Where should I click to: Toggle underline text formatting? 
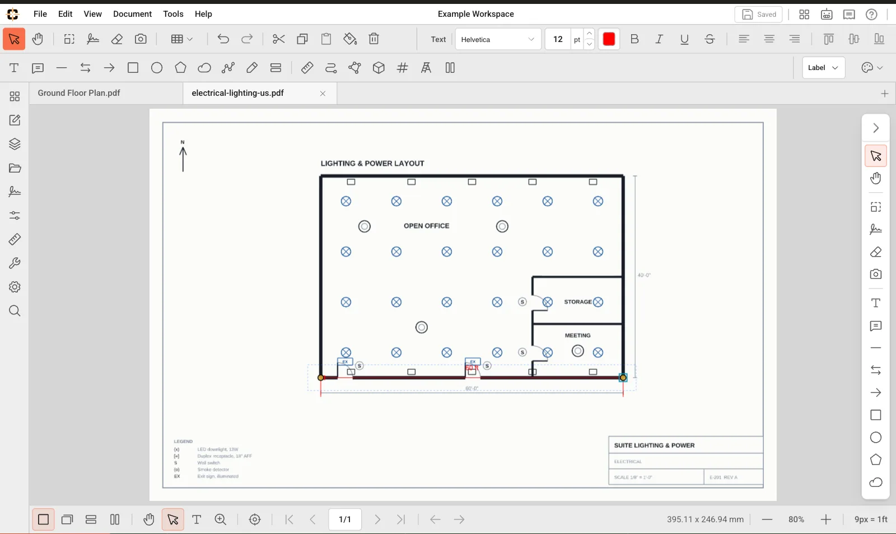(x=684, y=39)
